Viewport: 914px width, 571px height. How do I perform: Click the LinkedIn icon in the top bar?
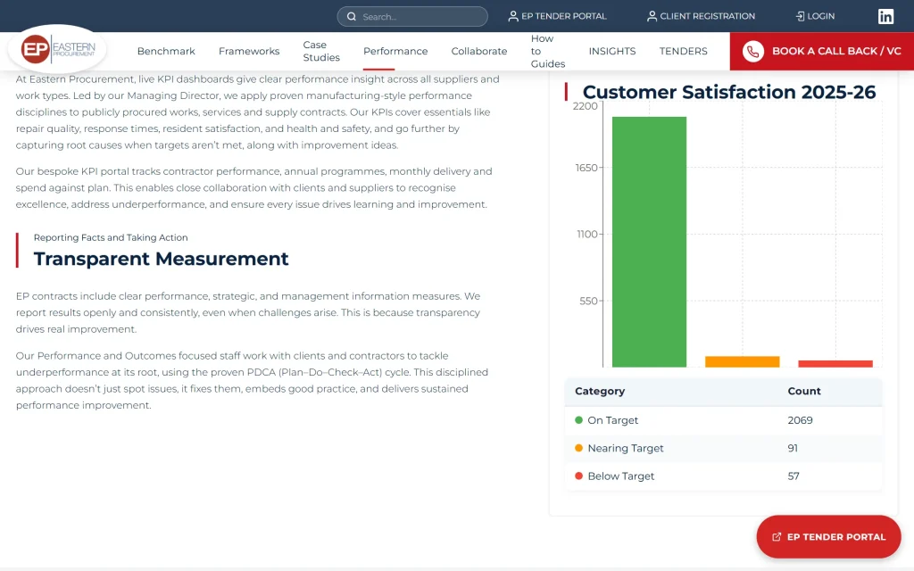[x=885, y=16]
